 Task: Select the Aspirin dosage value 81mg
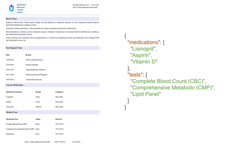point(38,101)
